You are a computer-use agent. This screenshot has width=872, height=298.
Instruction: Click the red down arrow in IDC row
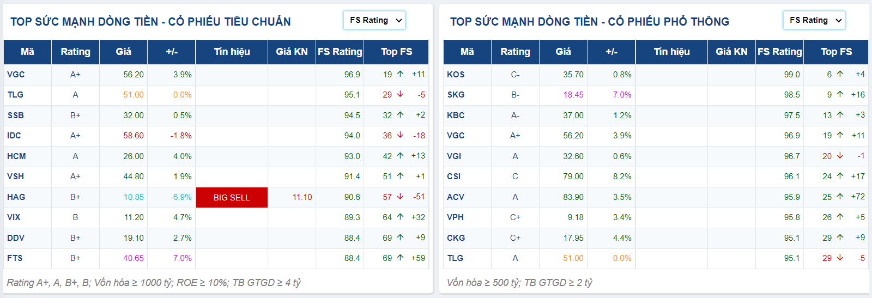[400, 135]
